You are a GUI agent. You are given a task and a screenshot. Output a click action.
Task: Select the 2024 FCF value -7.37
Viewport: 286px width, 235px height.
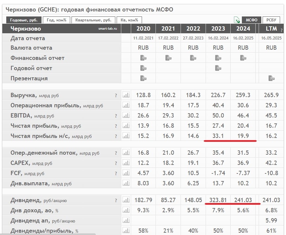click(x=243, y=173)
